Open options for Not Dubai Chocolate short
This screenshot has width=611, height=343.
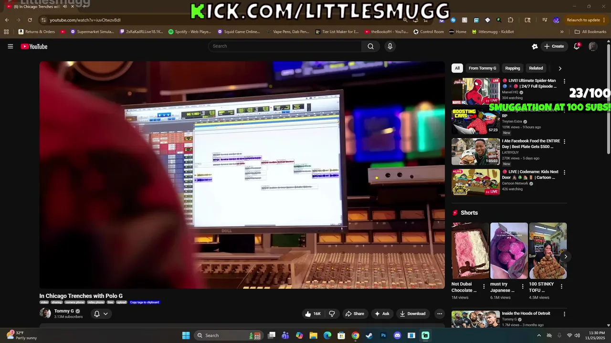point(484,286)
